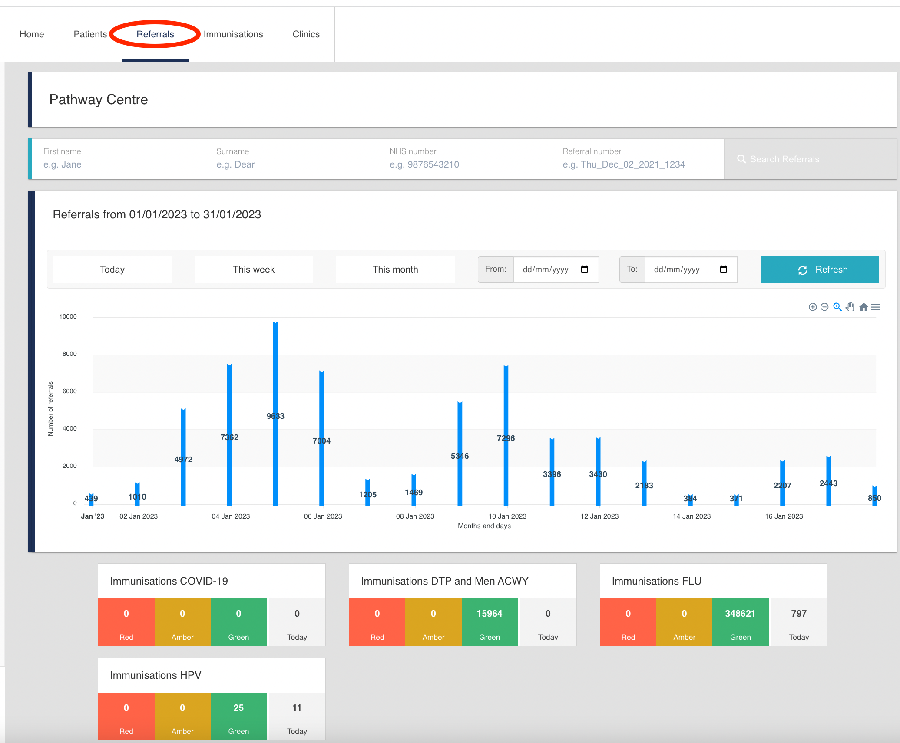
Task: Switch to the Immunisations tab
Action: (x=233, y=34)
